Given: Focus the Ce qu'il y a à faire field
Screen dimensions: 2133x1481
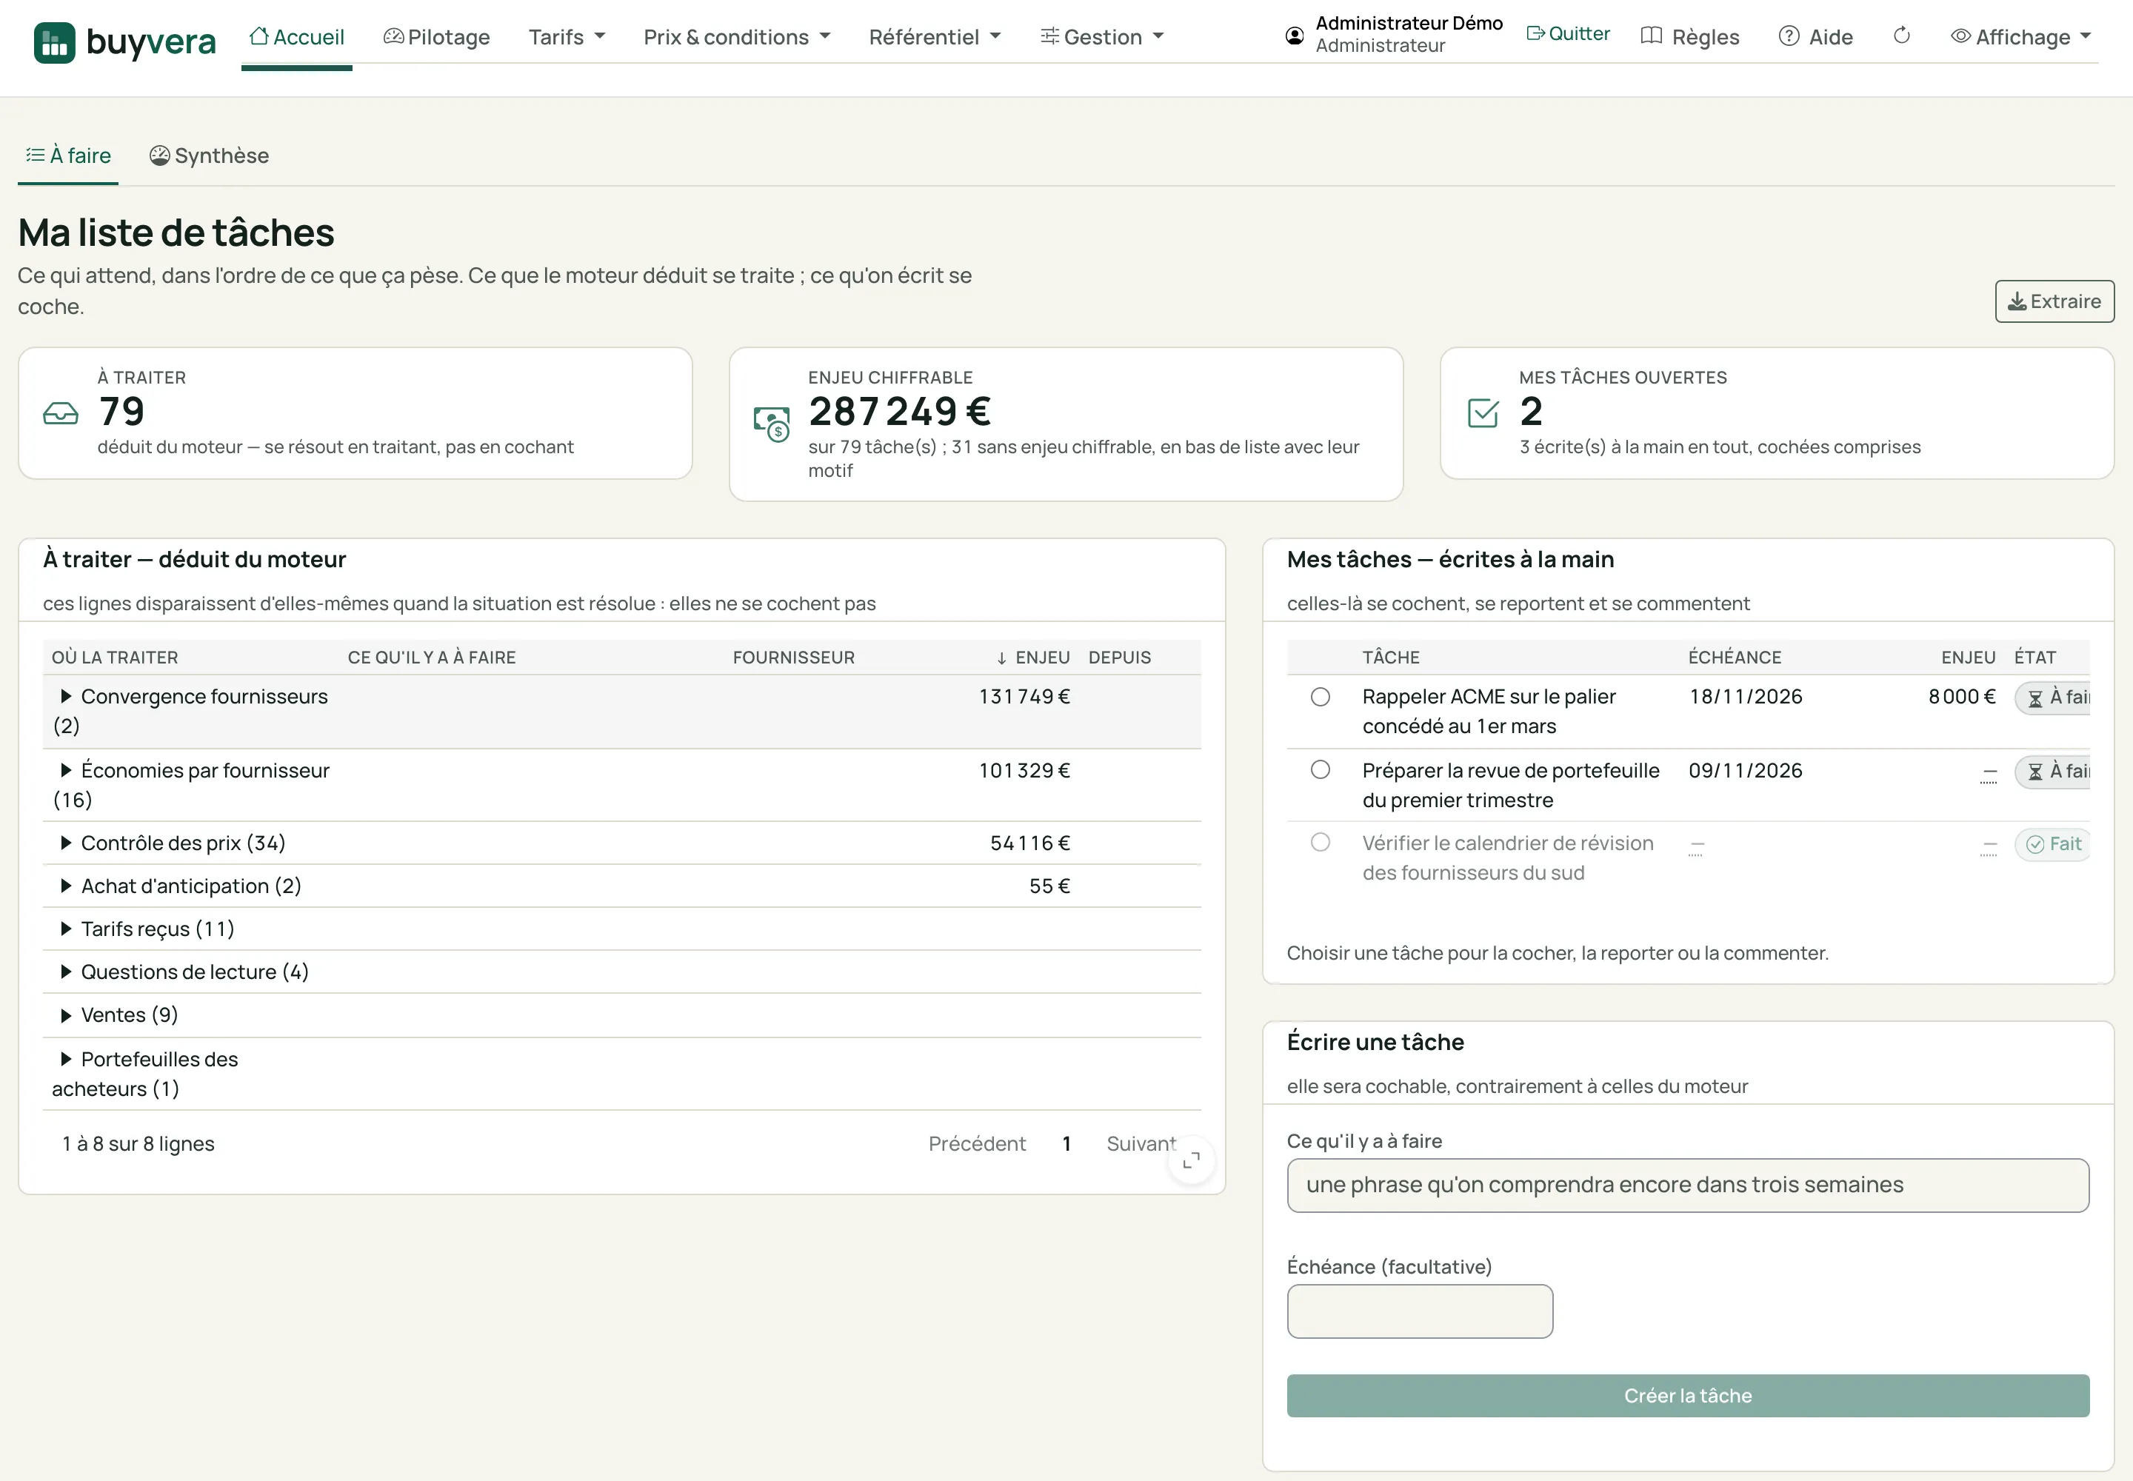Looking at the screenshot, I should [x=1687, y=1185].
